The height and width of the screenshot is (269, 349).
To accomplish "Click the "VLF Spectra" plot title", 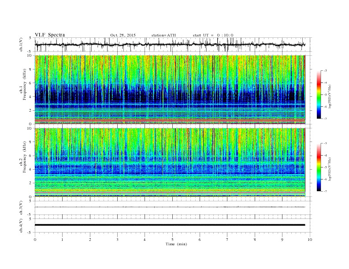I will [50, 35].
